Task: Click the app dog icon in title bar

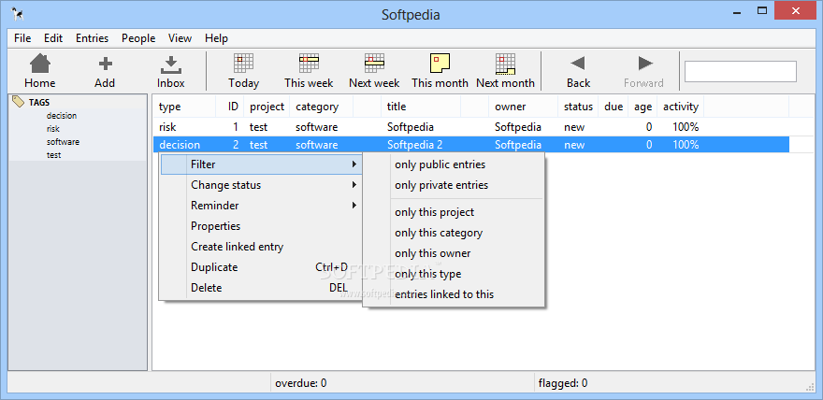Action: click(18, 15)
